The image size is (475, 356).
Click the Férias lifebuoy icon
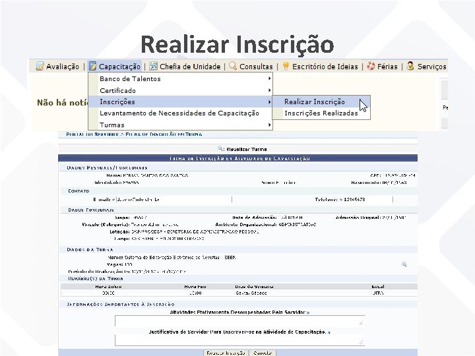(x=371, y=66)
